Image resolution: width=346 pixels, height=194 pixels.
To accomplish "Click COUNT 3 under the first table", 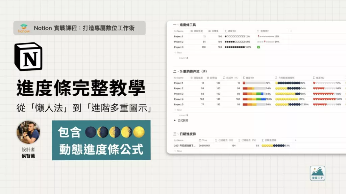I will (x=183, y=58).
